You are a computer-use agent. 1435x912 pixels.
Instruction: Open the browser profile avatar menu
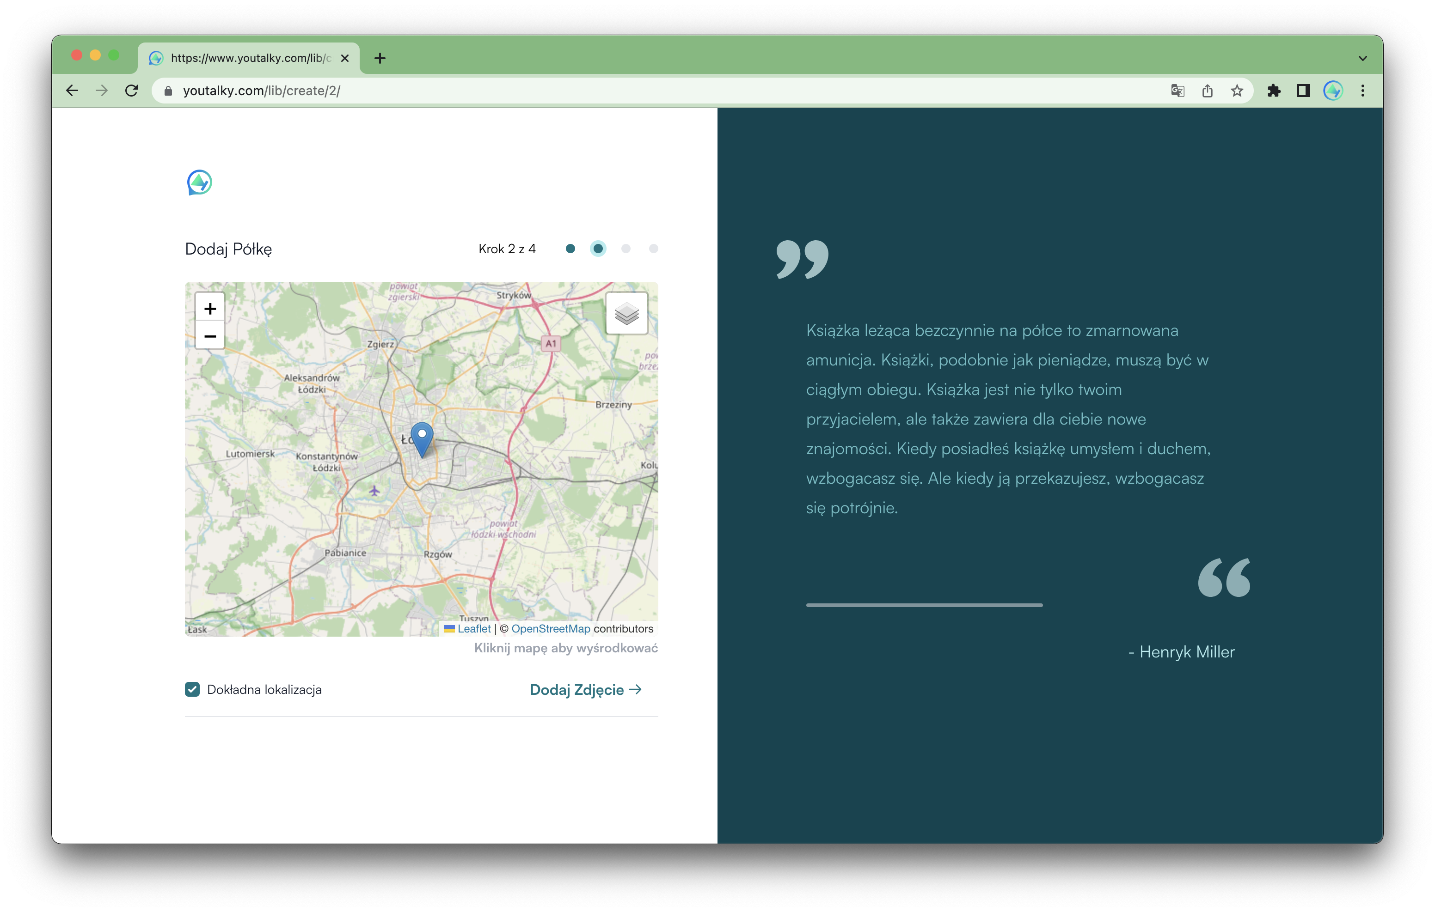1332,91
